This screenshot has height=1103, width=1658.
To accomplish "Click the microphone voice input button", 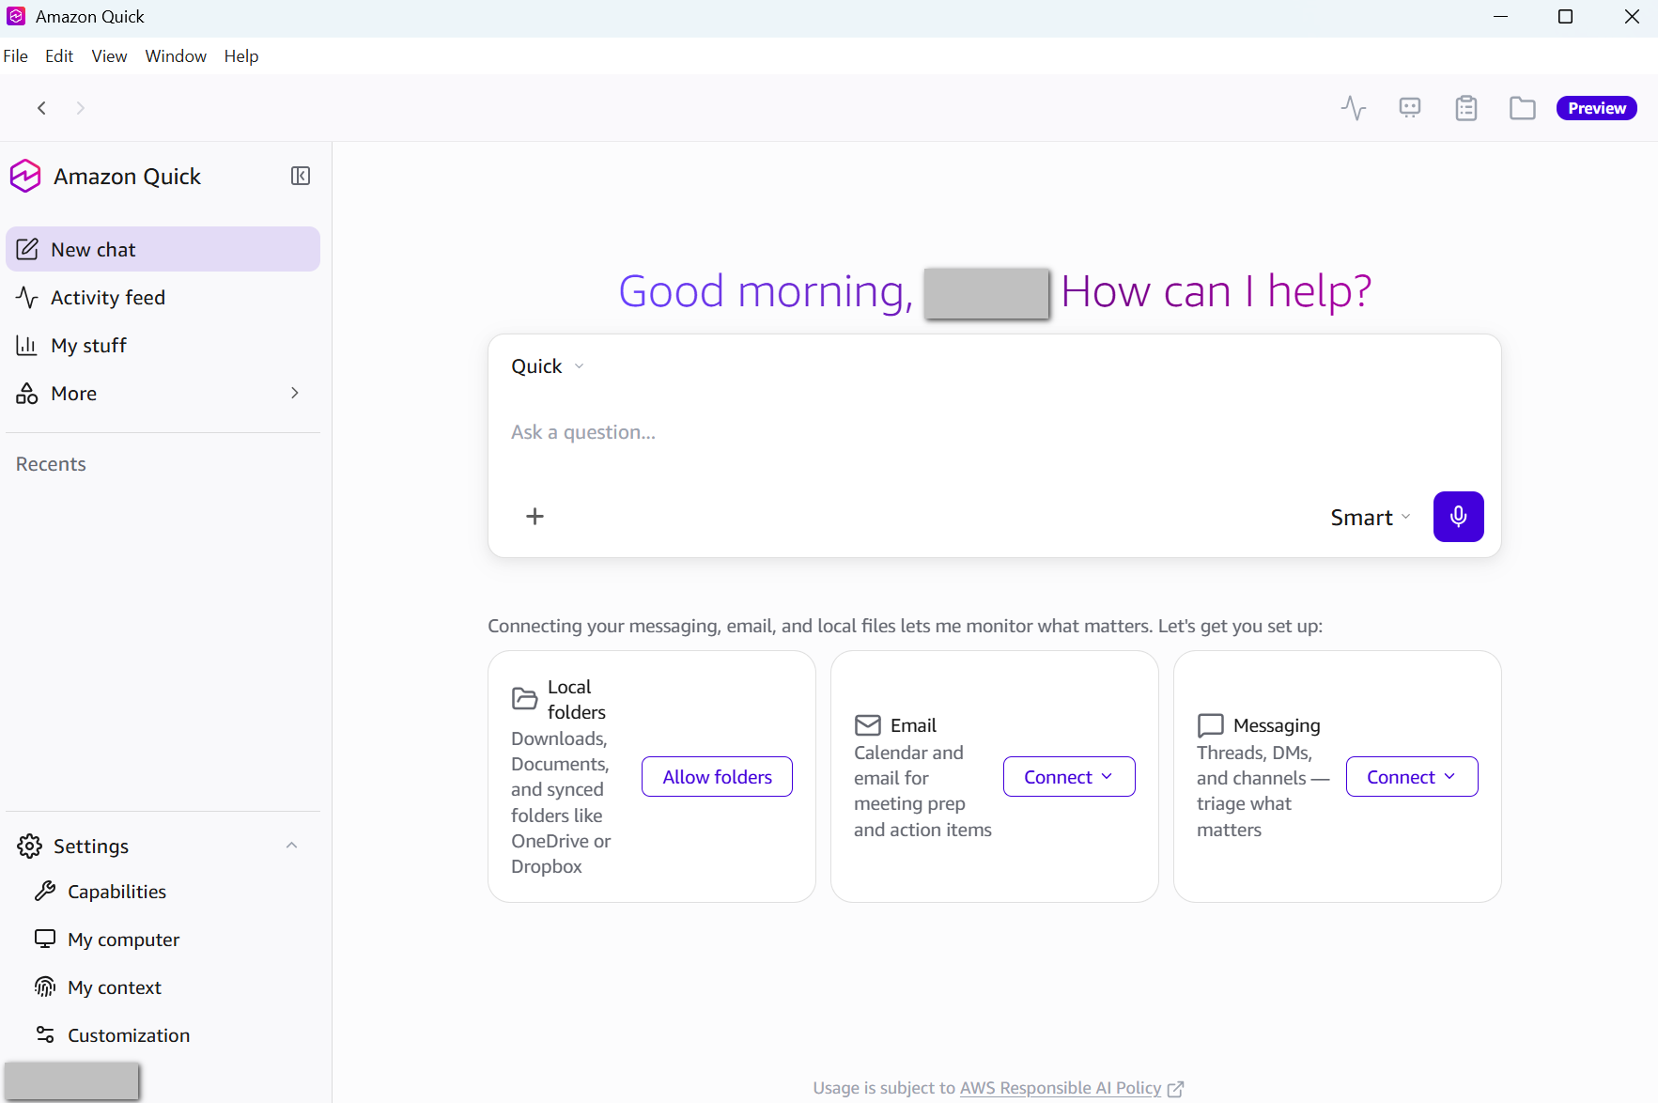I will click(x=1458, y=517).
